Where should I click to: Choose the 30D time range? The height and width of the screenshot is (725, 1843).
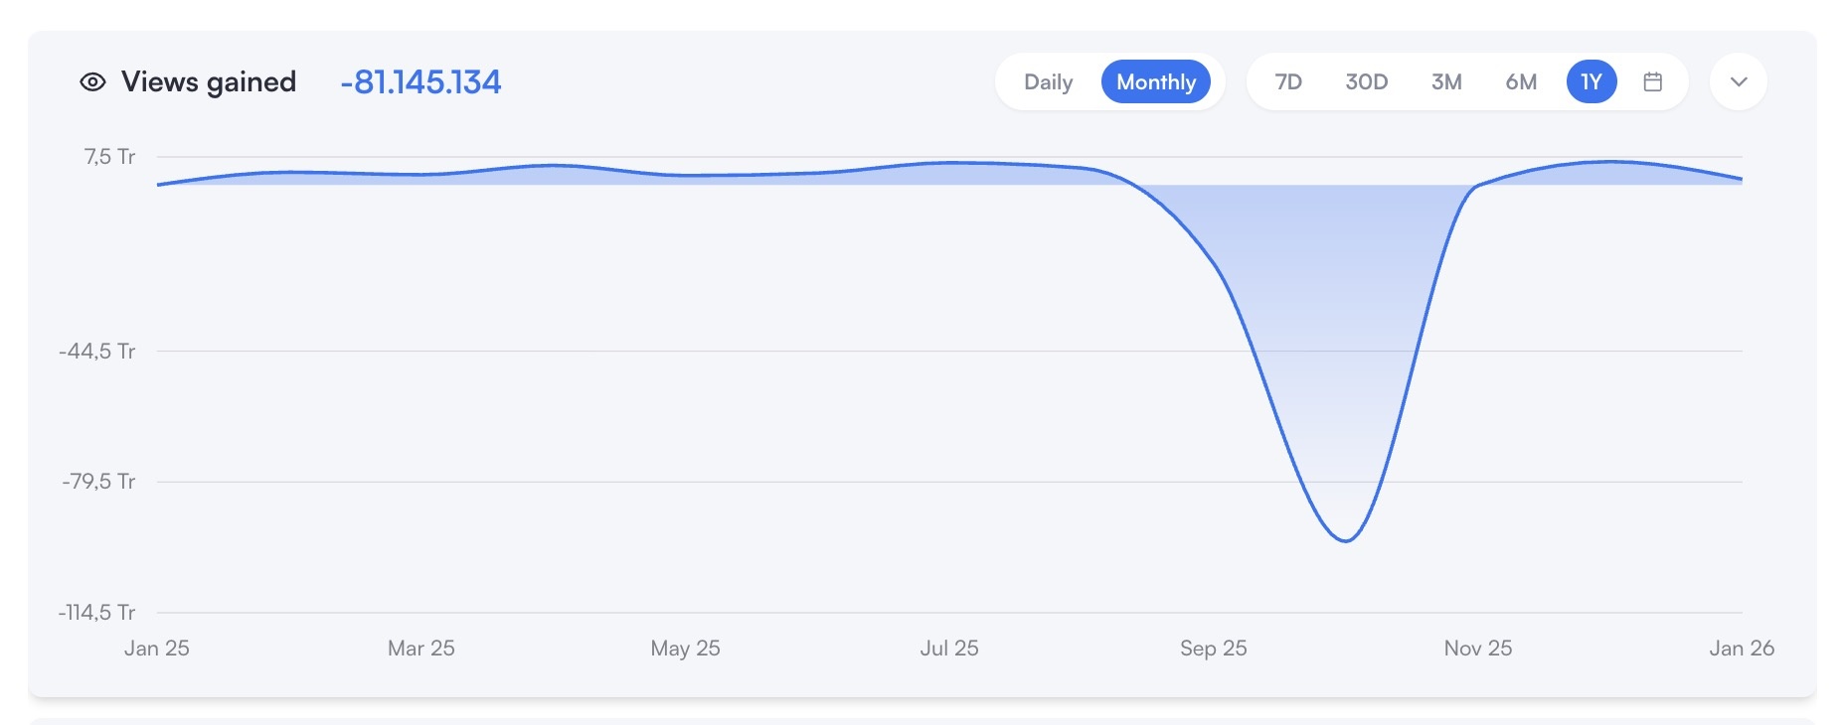1366,82
